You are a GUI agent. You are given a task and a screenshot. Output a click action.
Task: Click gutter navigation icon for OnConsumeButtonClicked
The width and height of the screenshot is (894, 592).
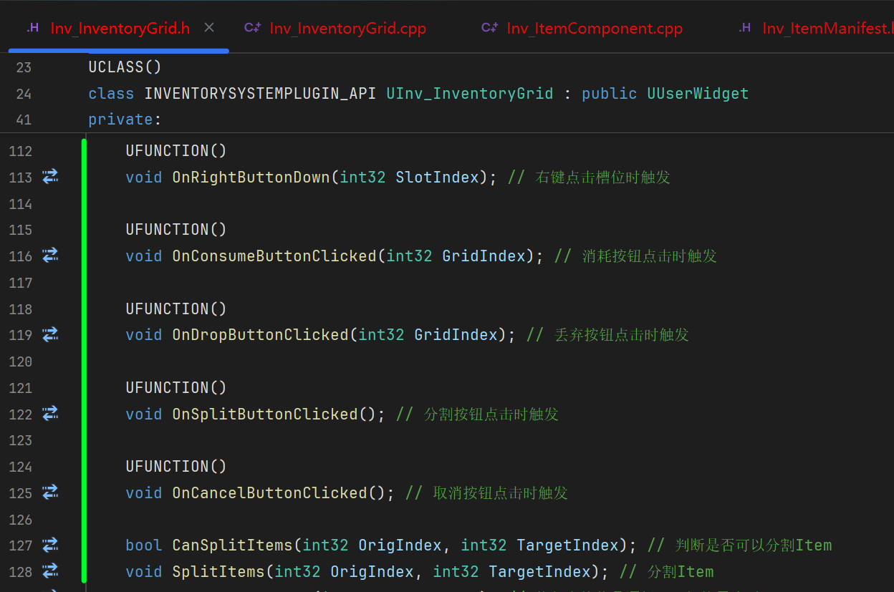pos(50,255)
